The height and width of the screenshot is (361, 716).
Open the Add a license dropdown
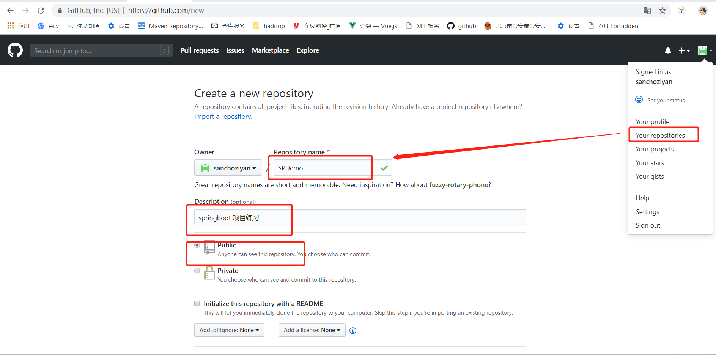click(x=312, y=330)
